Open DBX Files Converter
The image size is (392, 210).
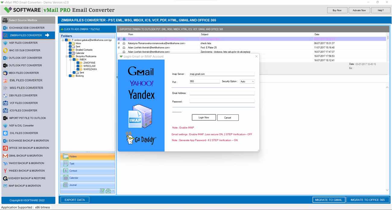[x=28, y=95]
